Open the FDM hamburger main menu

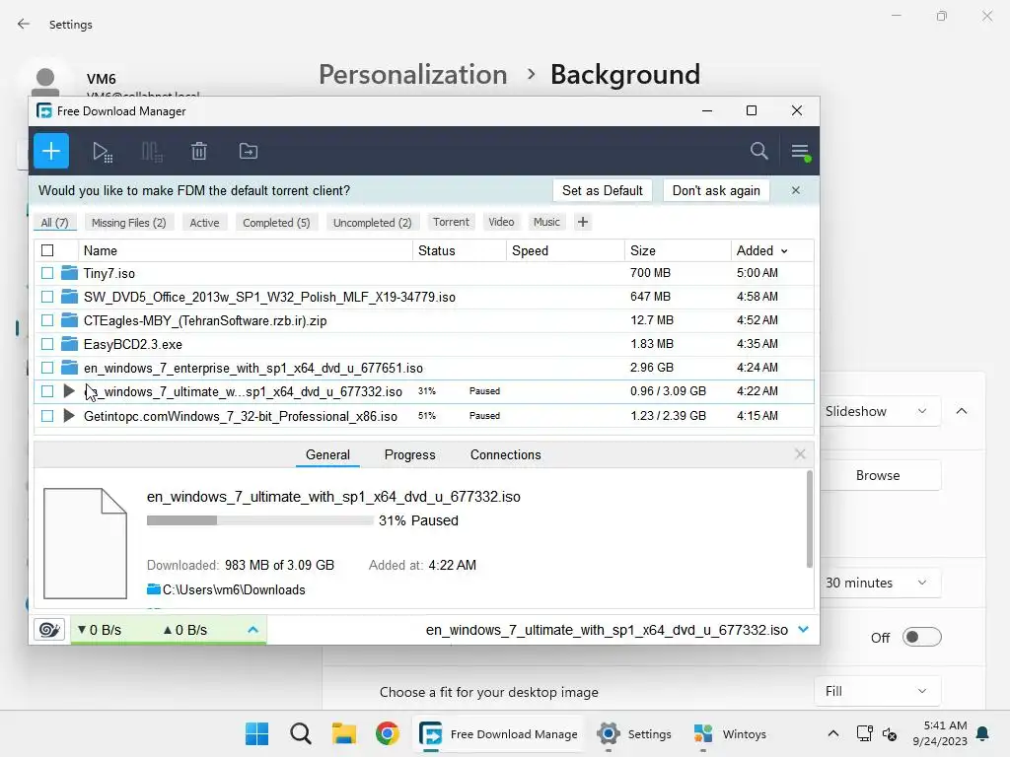[x=800, y=152]
